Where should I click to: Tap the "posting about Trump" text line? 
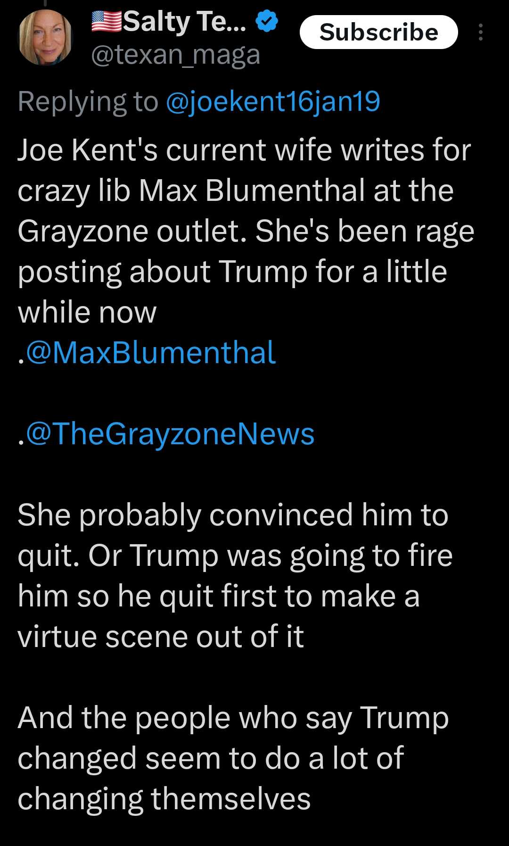click(x=232, y=272)
